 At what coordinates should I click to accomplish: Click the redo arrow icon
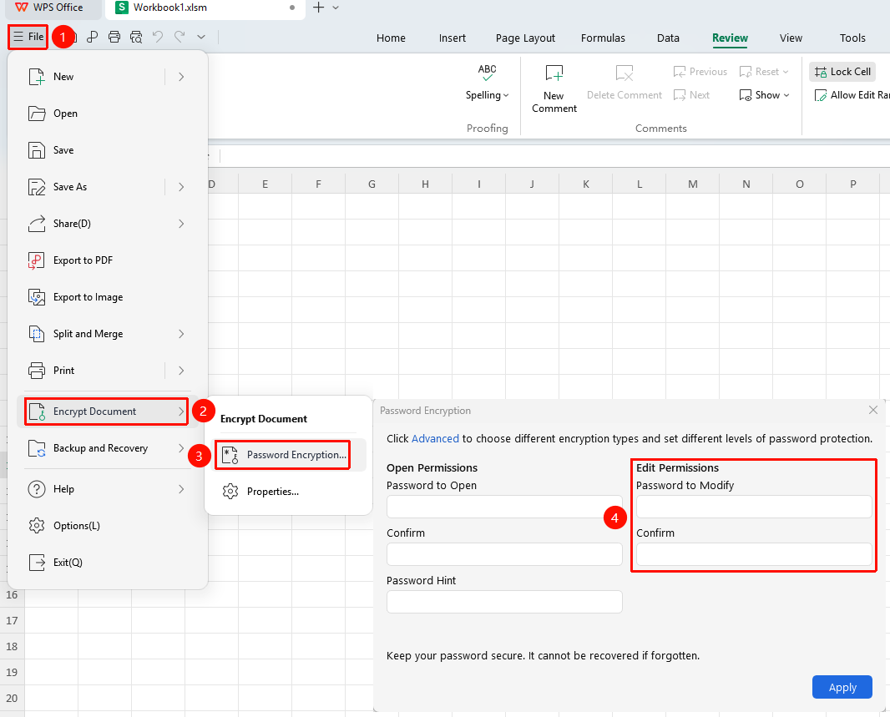(180, 37)
